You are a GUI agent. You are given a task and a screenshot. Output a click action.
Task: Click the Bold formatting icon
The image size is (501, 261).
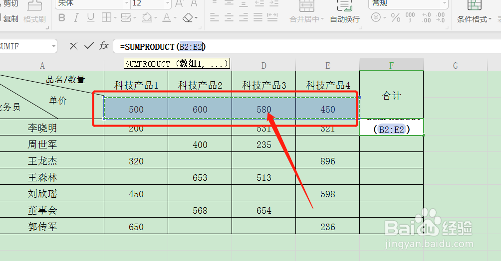(x=62, y=17)
